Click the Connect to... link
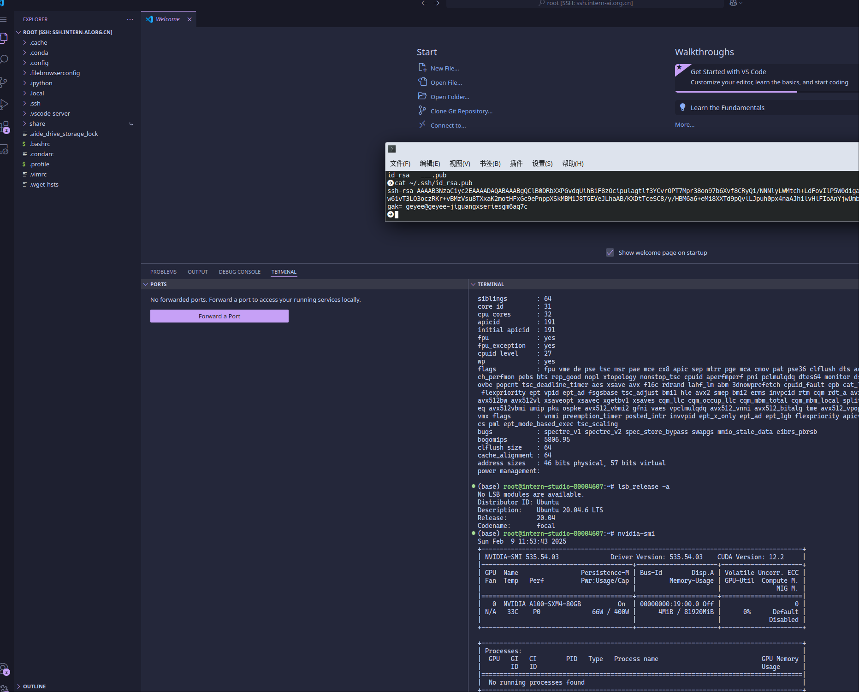Viewport: 859px width, 692px height. click(x=448, y=125)
